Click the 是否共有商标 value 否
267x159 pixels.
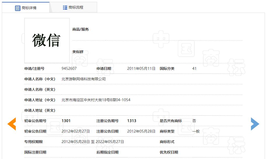coord(194,121)
